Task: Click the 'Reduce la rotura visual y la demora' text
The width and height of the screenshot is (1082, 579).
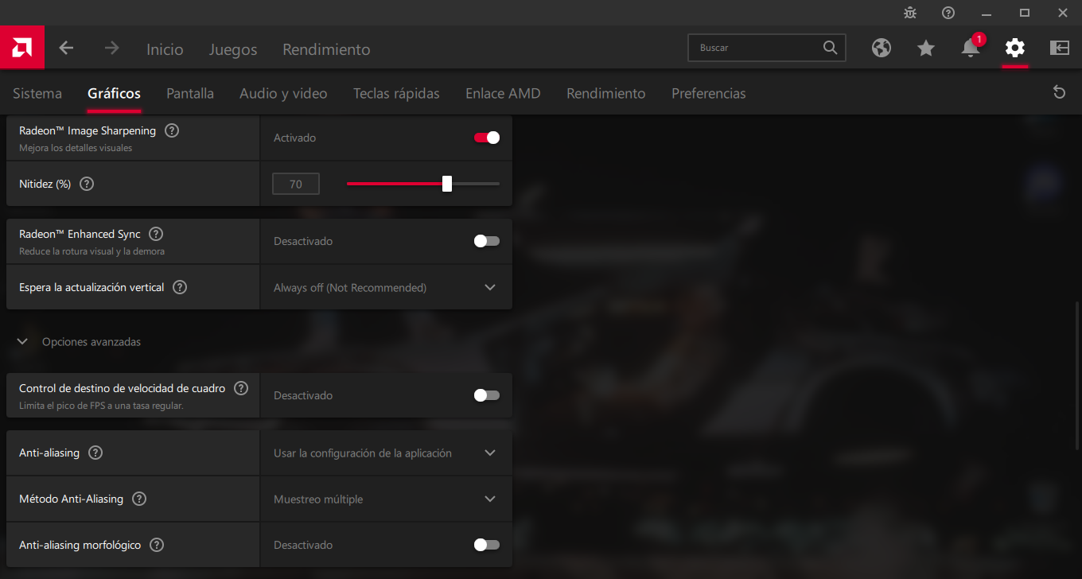Action: [x=92, y=251]
